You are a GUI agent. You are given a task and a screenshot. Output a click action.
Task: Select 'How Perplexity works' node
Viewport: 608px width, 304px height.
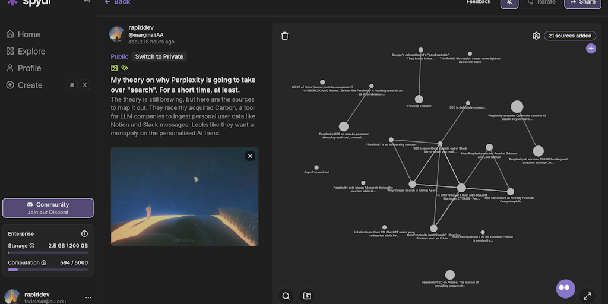coord(489,147)
